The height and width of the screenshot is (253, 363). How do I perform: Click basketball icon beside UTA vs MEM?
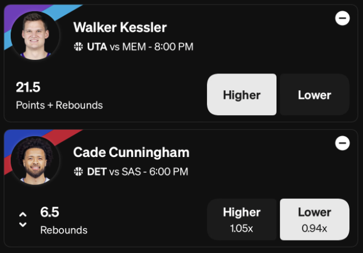pos(78,46)
